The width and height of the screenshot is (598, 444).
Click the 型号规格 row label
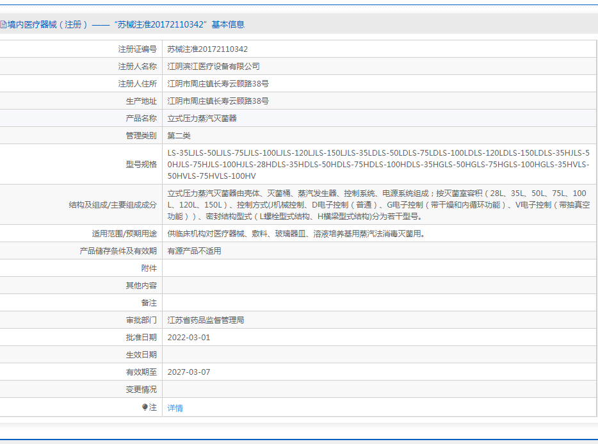[141, 163]
